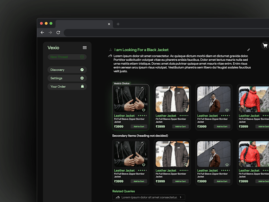The width and height of the screenshot is (269, 202).
Task: Open the Your Order menu item
Action: click(x=67, y=87)
